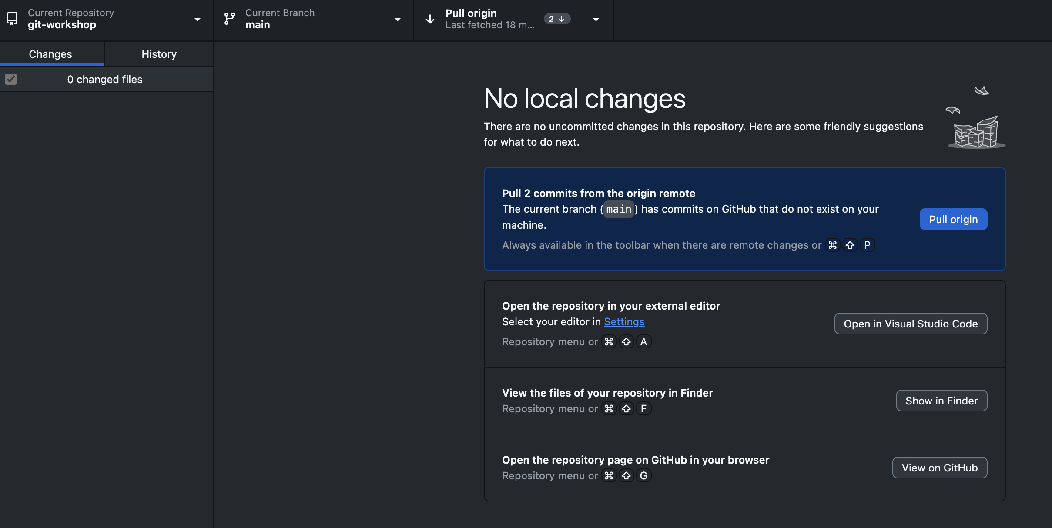Click the pull down-arrow icon in the toolbar
The width and height of the screenshot is (1052, 528).
click(x=430, y=19)
